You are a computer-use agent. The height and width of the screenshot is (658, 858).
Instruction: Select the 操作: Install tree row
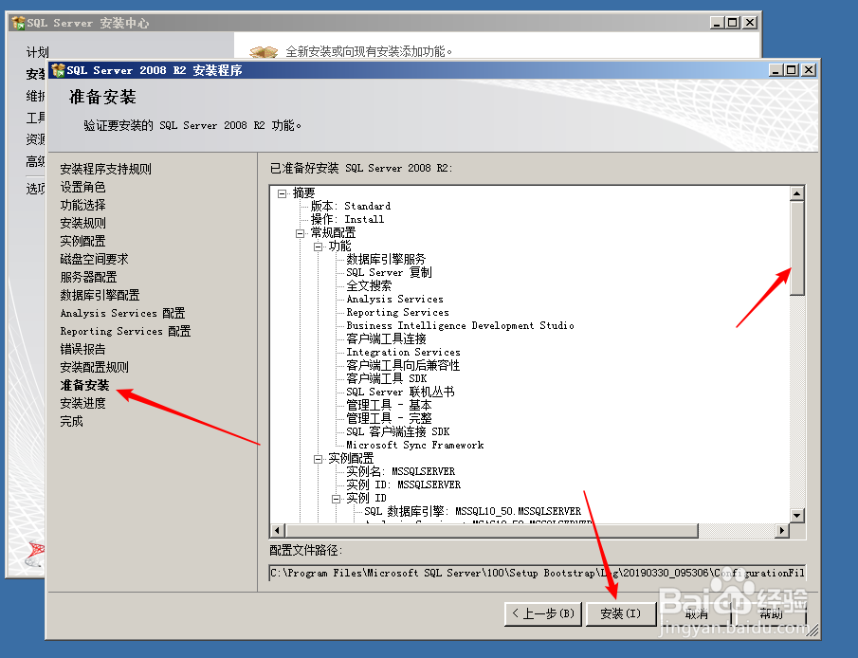pyautogui.click(x=348, y=220)
